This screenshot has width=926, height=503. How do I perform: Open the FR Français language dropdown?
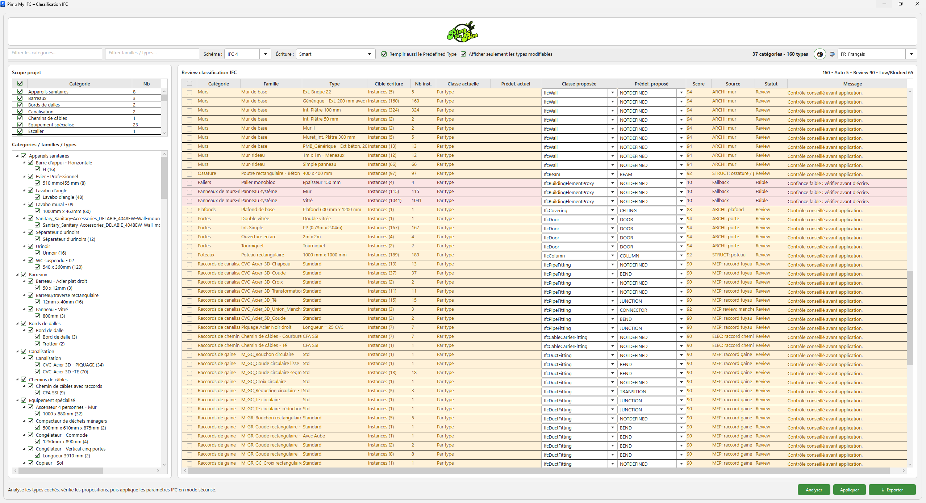(x=912, y=54)
